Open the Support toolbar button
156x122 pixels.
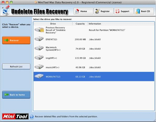[x=124, y=11]
